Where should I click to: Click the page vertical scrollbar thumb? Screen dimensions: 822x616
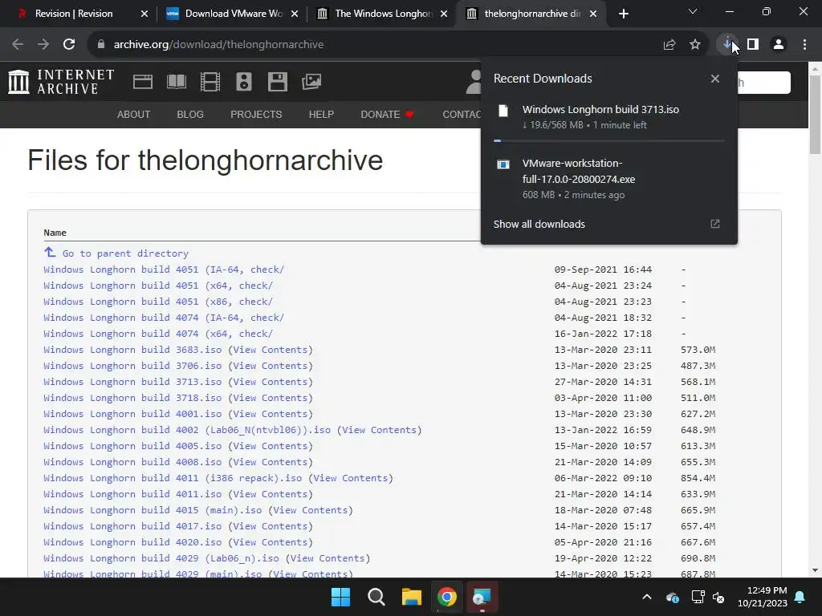(x=815, y=114)
